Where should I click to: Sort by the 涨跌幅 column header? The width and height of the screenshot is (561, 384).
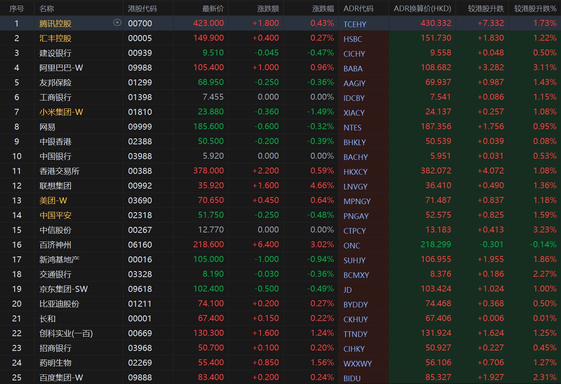tap(323, 8)
